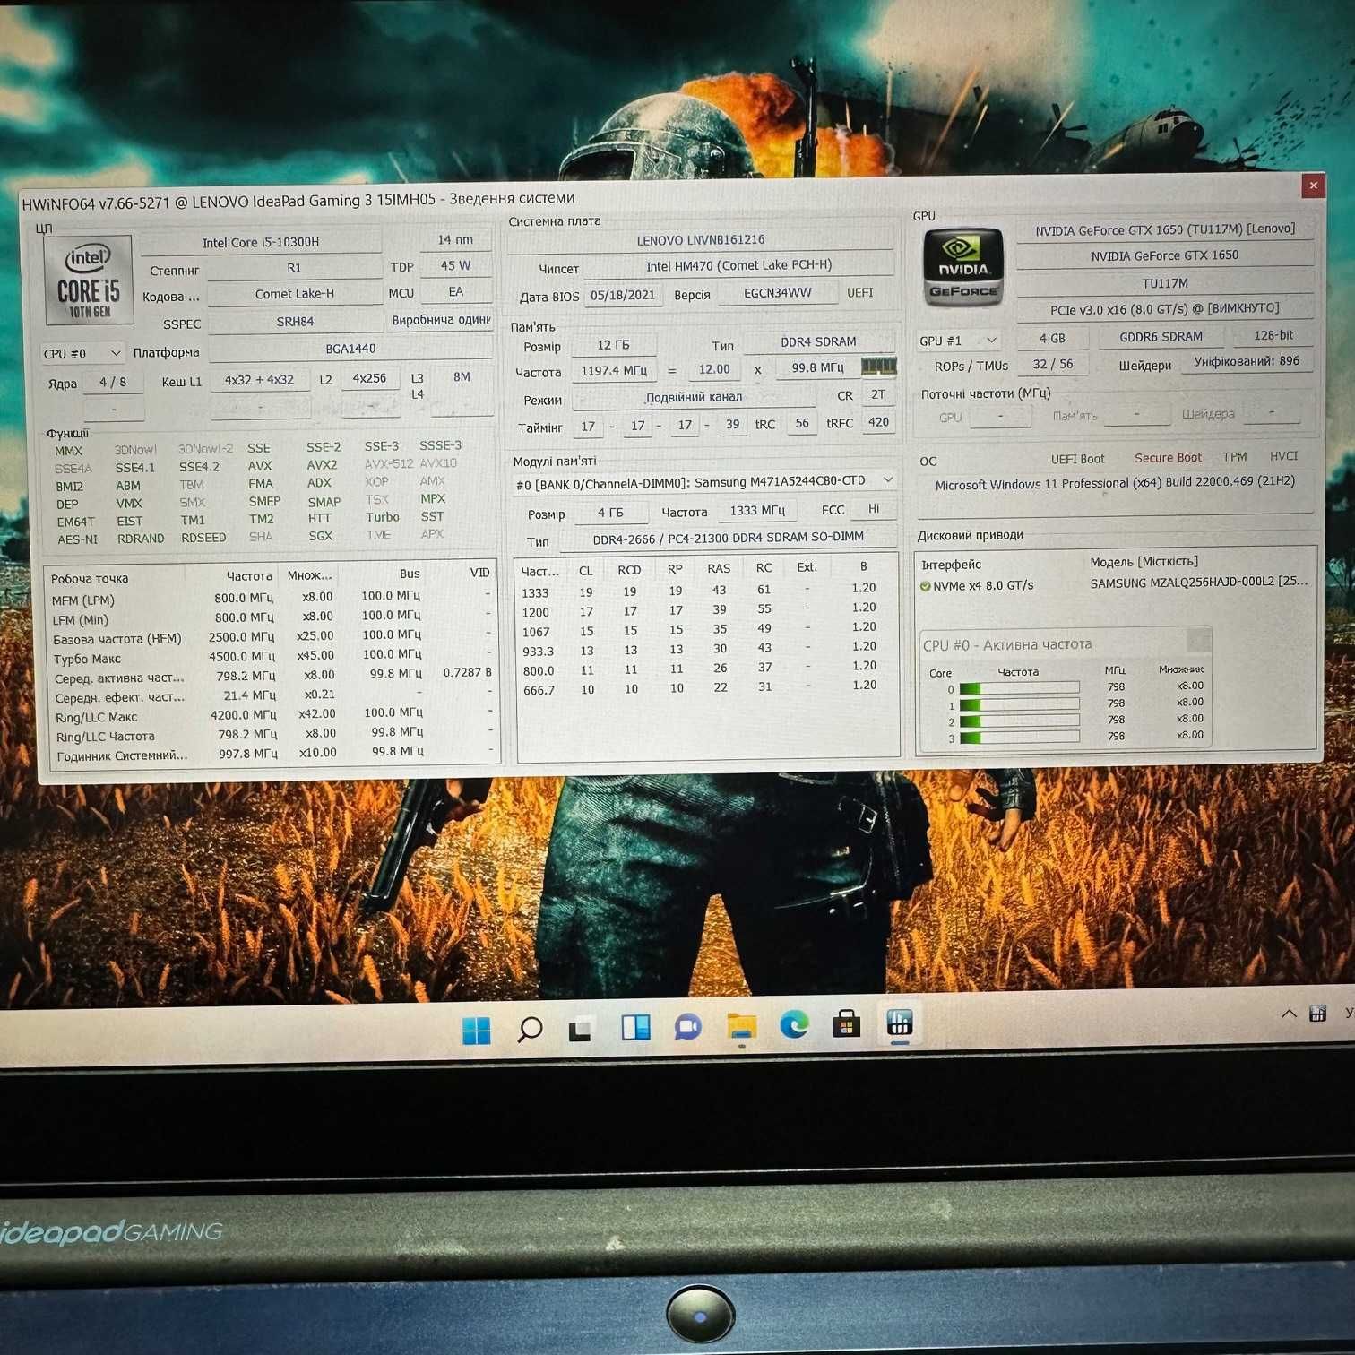Click the Secure Boot label

[1168, 458]
